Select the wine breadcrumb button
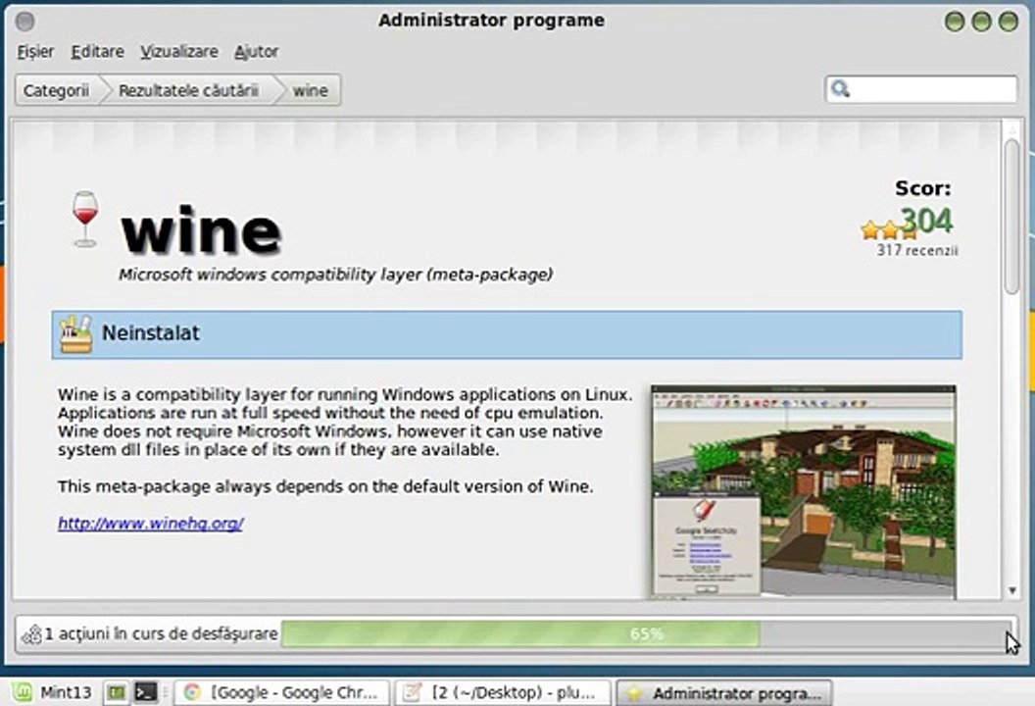This screenshot has width=1035, height=706. click(x=311, y=90)
